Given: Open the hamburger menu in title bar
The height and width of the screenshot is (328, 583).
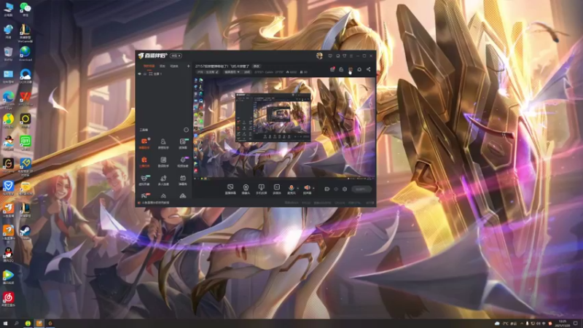Looking at the screenshot, I should coord(351,56).
